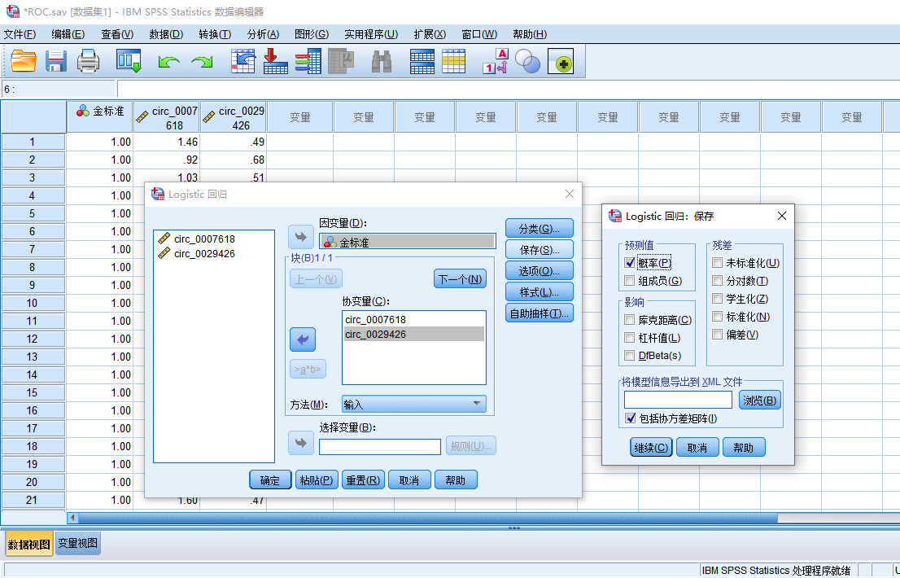Switch to 变量视图 tab
The width and height of the screenshot is (900, 578).
click(x=78, y=543)
